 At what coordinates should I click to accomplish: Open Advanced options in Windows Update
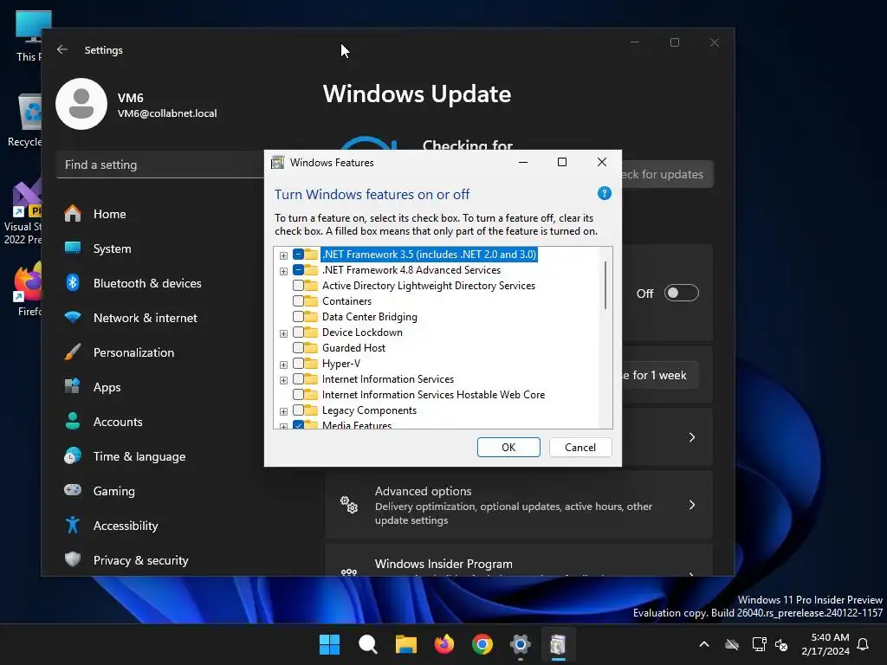point(519,505)
